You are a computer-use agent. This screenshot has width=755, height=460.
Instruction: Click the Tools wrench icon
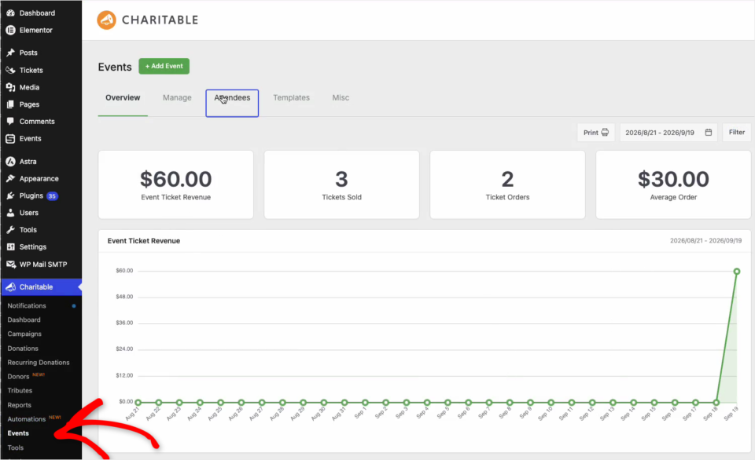[x=10, y=230]
